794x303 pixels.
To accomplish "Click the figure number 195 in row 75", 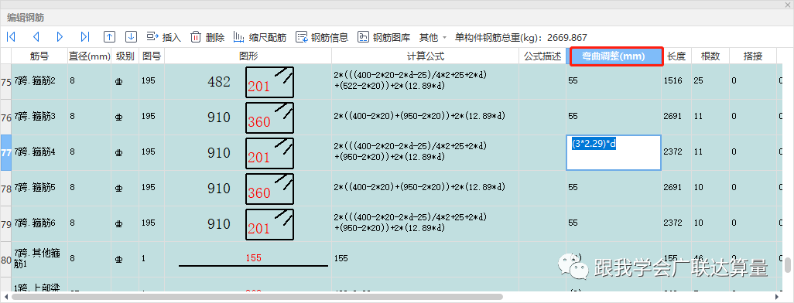I will pos(149,80).
